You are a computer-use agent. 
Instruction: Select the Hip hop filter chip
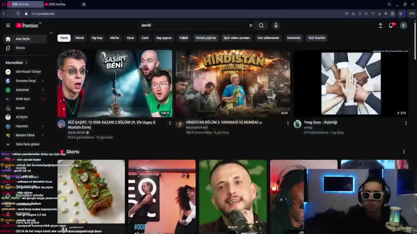97,38
